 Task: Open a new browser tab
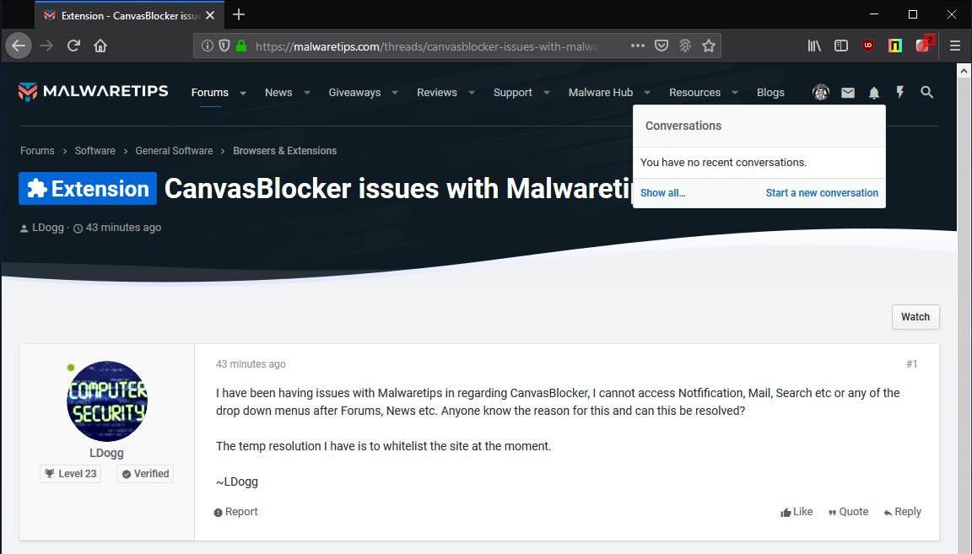tap(239, 15)
